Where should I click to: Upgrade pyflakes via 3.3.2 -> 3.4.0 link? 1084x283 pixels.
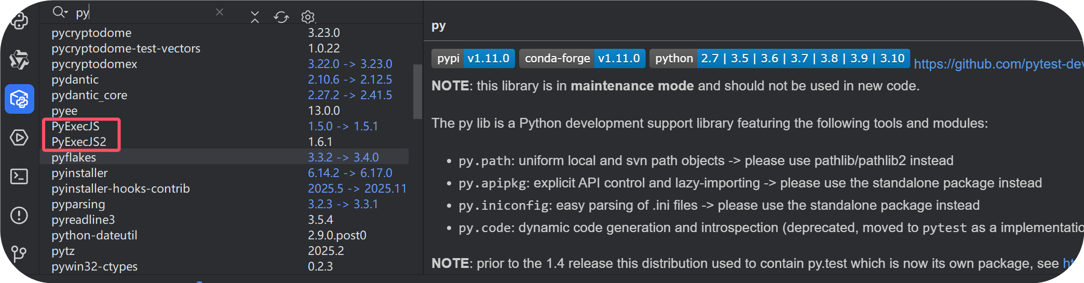[x=343, y=157]
